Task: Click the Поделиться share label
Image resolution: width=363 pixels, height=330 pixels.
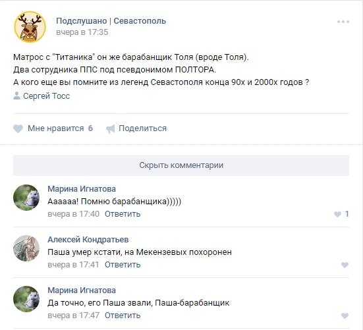Action: click(x=142, y=128)
